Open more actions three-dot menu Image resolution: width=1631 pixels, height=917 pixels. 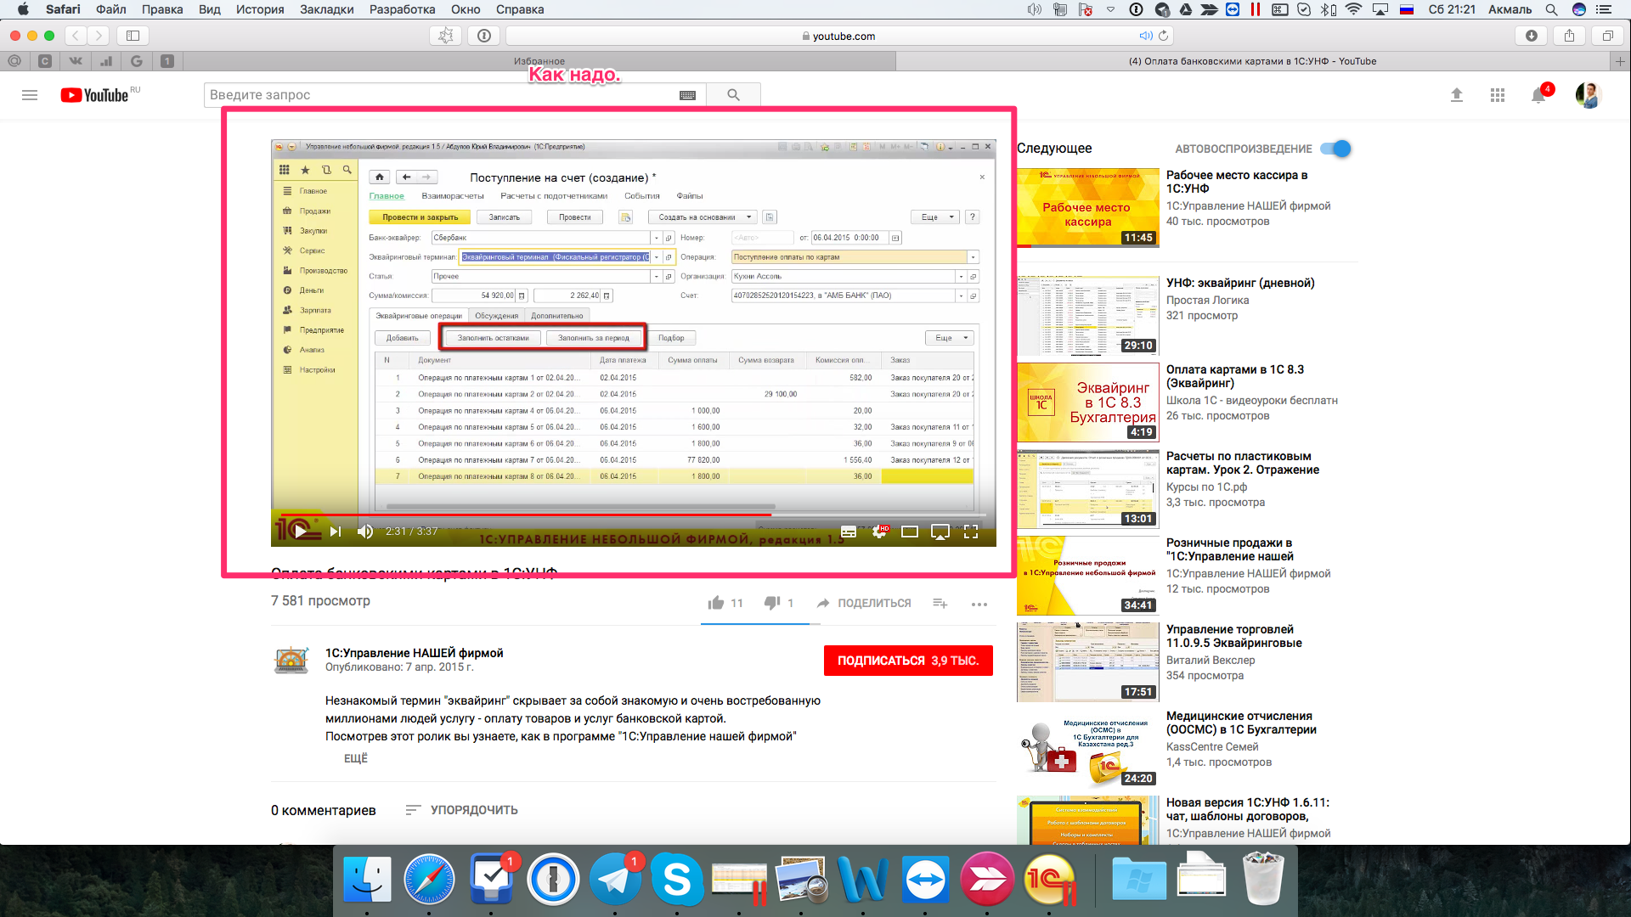(979, 604)
